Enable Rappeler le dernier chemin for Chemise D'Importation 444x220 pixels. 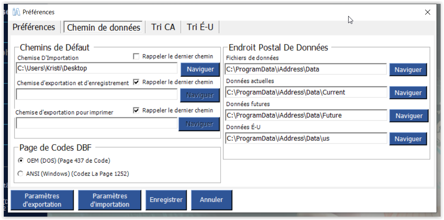[x=136, y=57]
